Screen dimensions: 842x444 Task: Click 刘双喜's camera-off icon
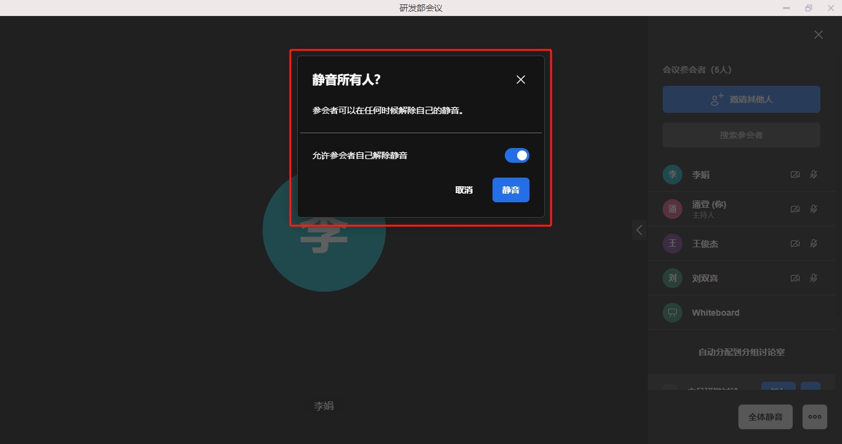click(x=795, y=278)
